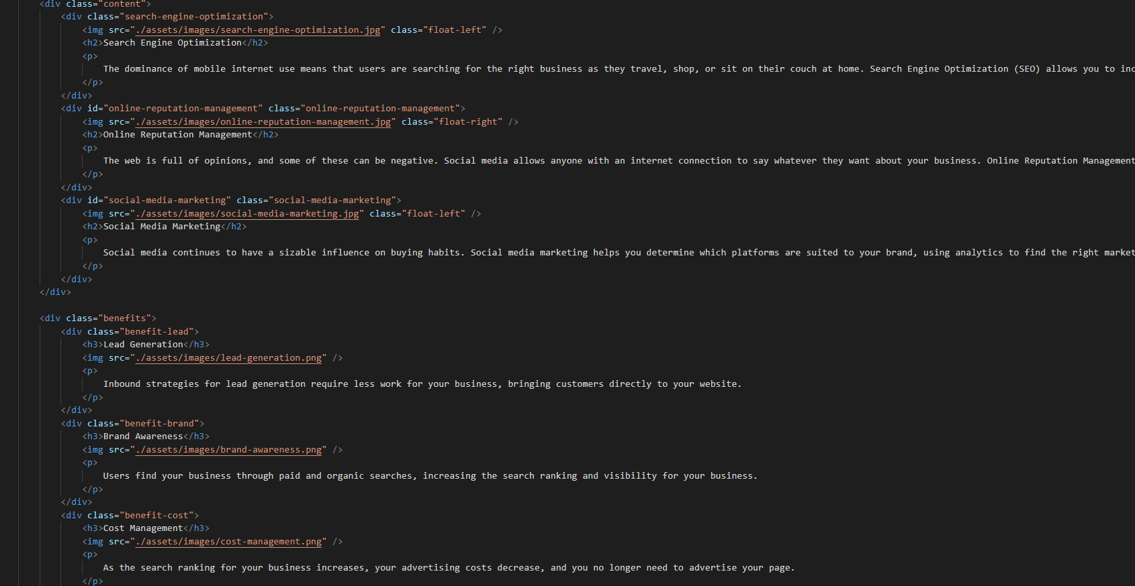Viewport: 1135px width, 586px height.
Task: Open the search-engine-optimization.jpg image path link
Action: tap(258, 30)
